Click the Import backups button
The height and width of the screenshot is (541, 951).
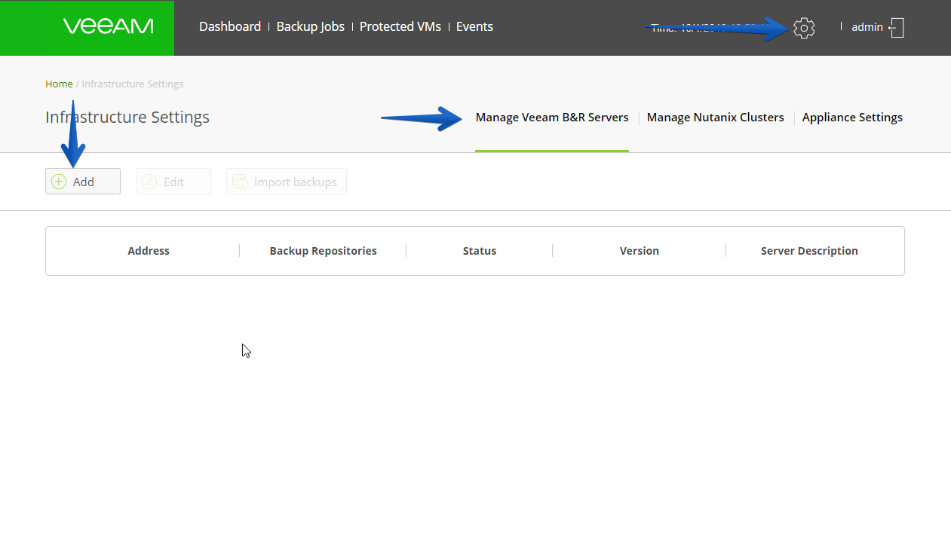click(287, 182)
